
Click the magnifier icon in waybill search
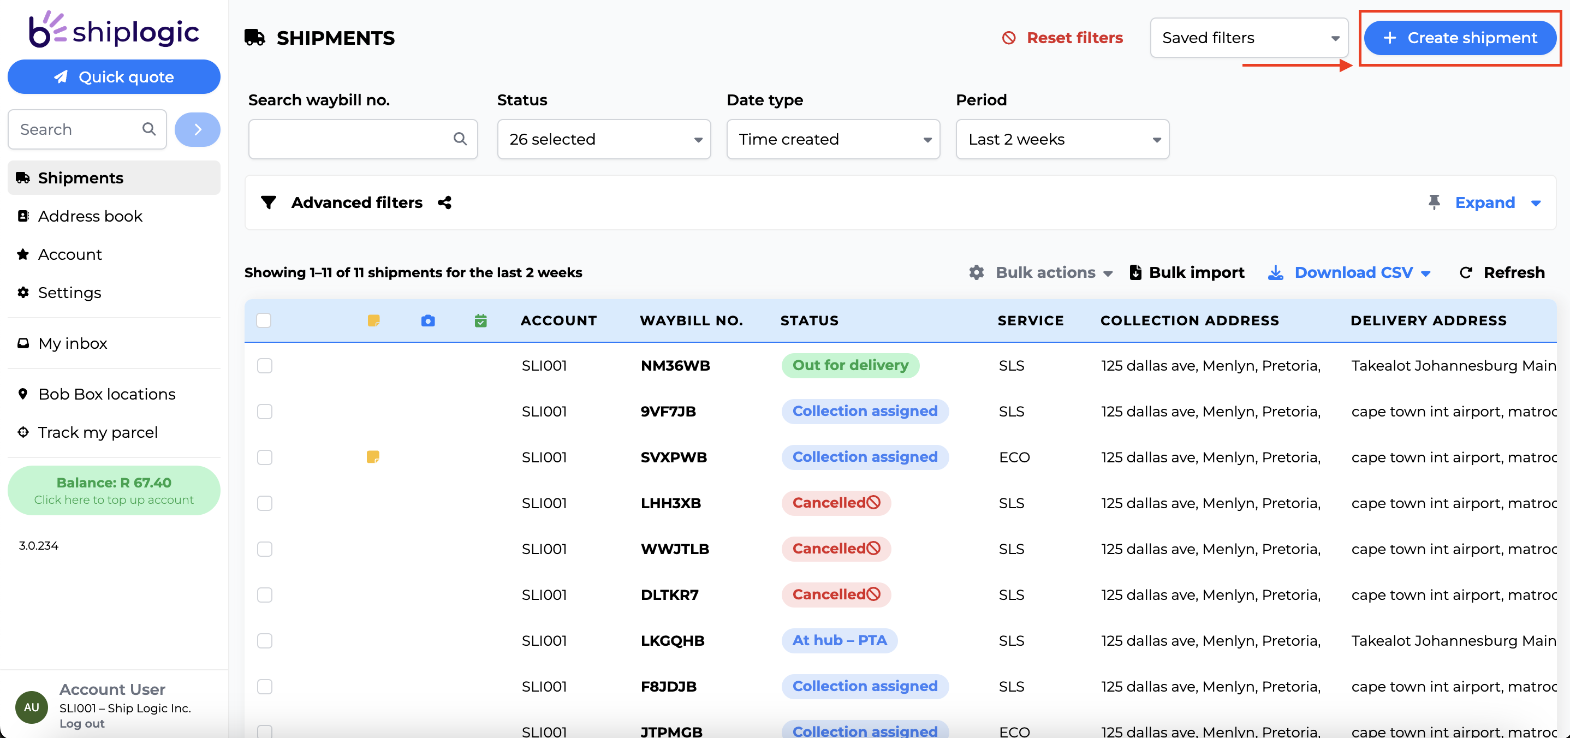(x=460, y=139)
